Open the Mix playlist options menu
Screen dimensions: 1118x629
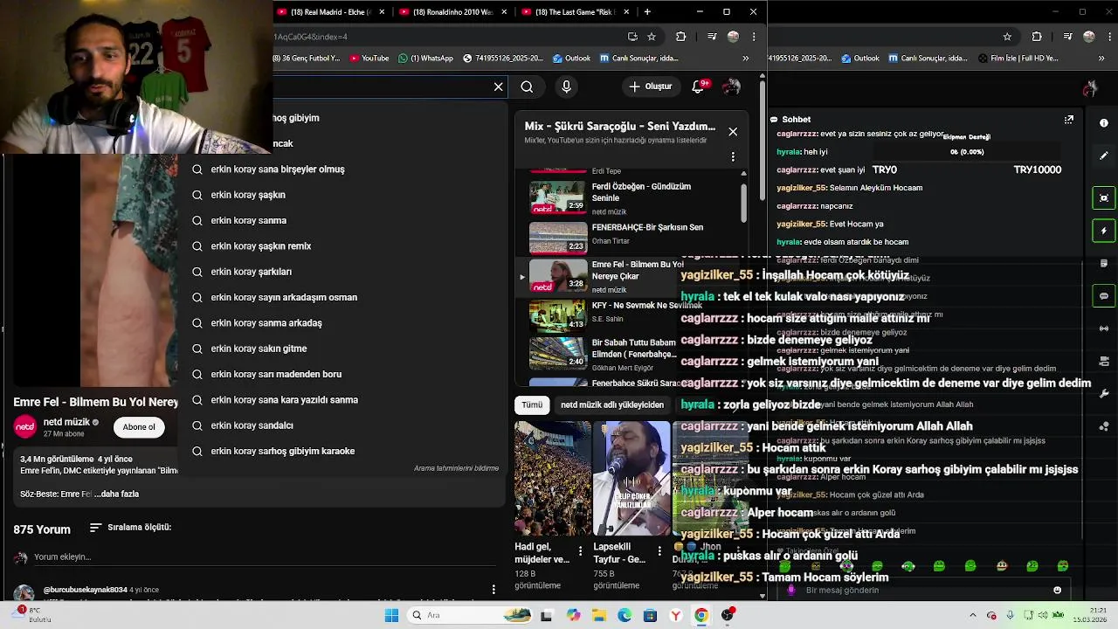coord(733,157)
